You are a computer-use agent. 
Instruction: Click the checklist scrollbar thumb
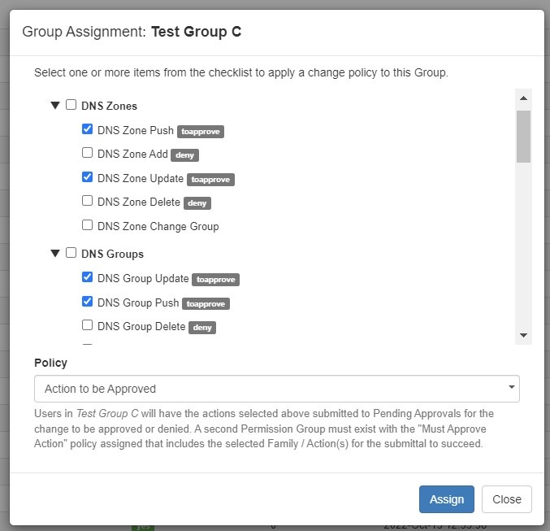(523, 136)
